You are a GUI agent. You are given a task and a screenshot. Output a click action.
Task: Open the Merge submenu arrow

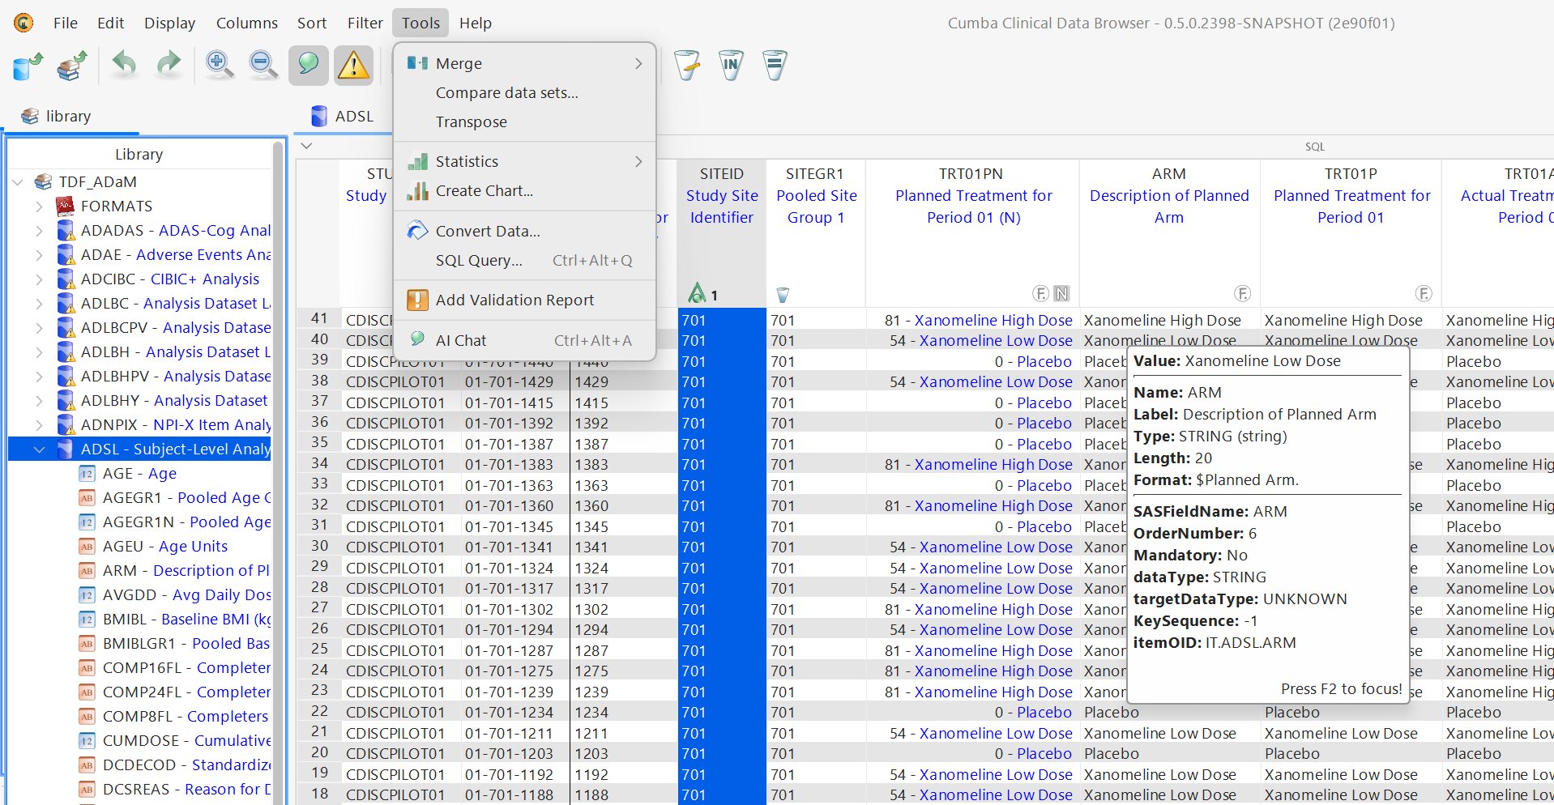(638, 63)
